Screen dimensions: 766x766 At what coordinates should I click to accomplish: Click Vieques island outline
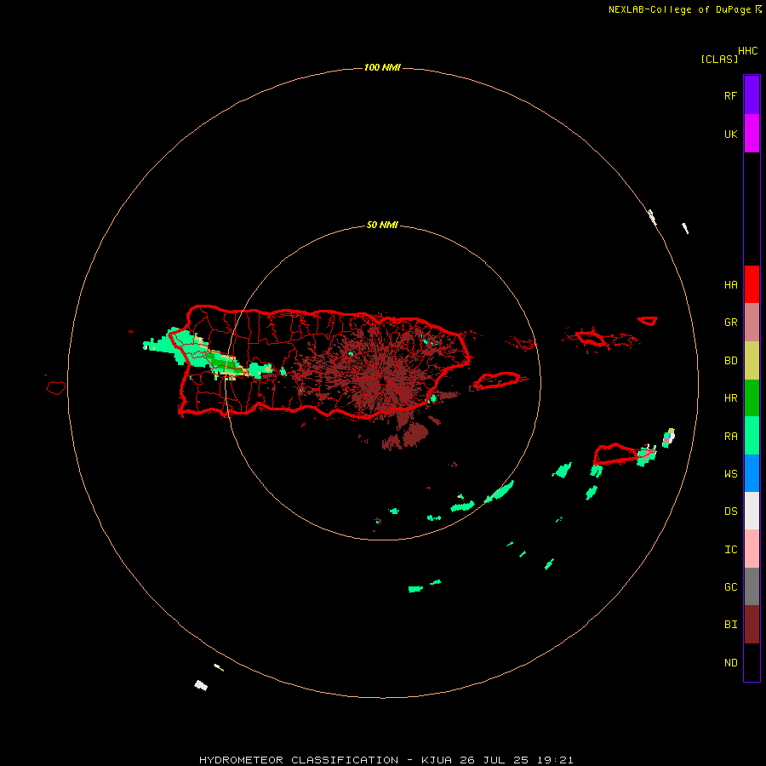[496, 380]
